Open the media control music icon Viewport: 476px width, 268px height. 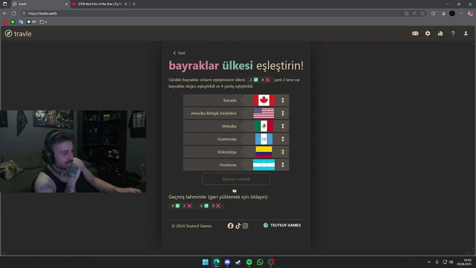coord(443,13)
